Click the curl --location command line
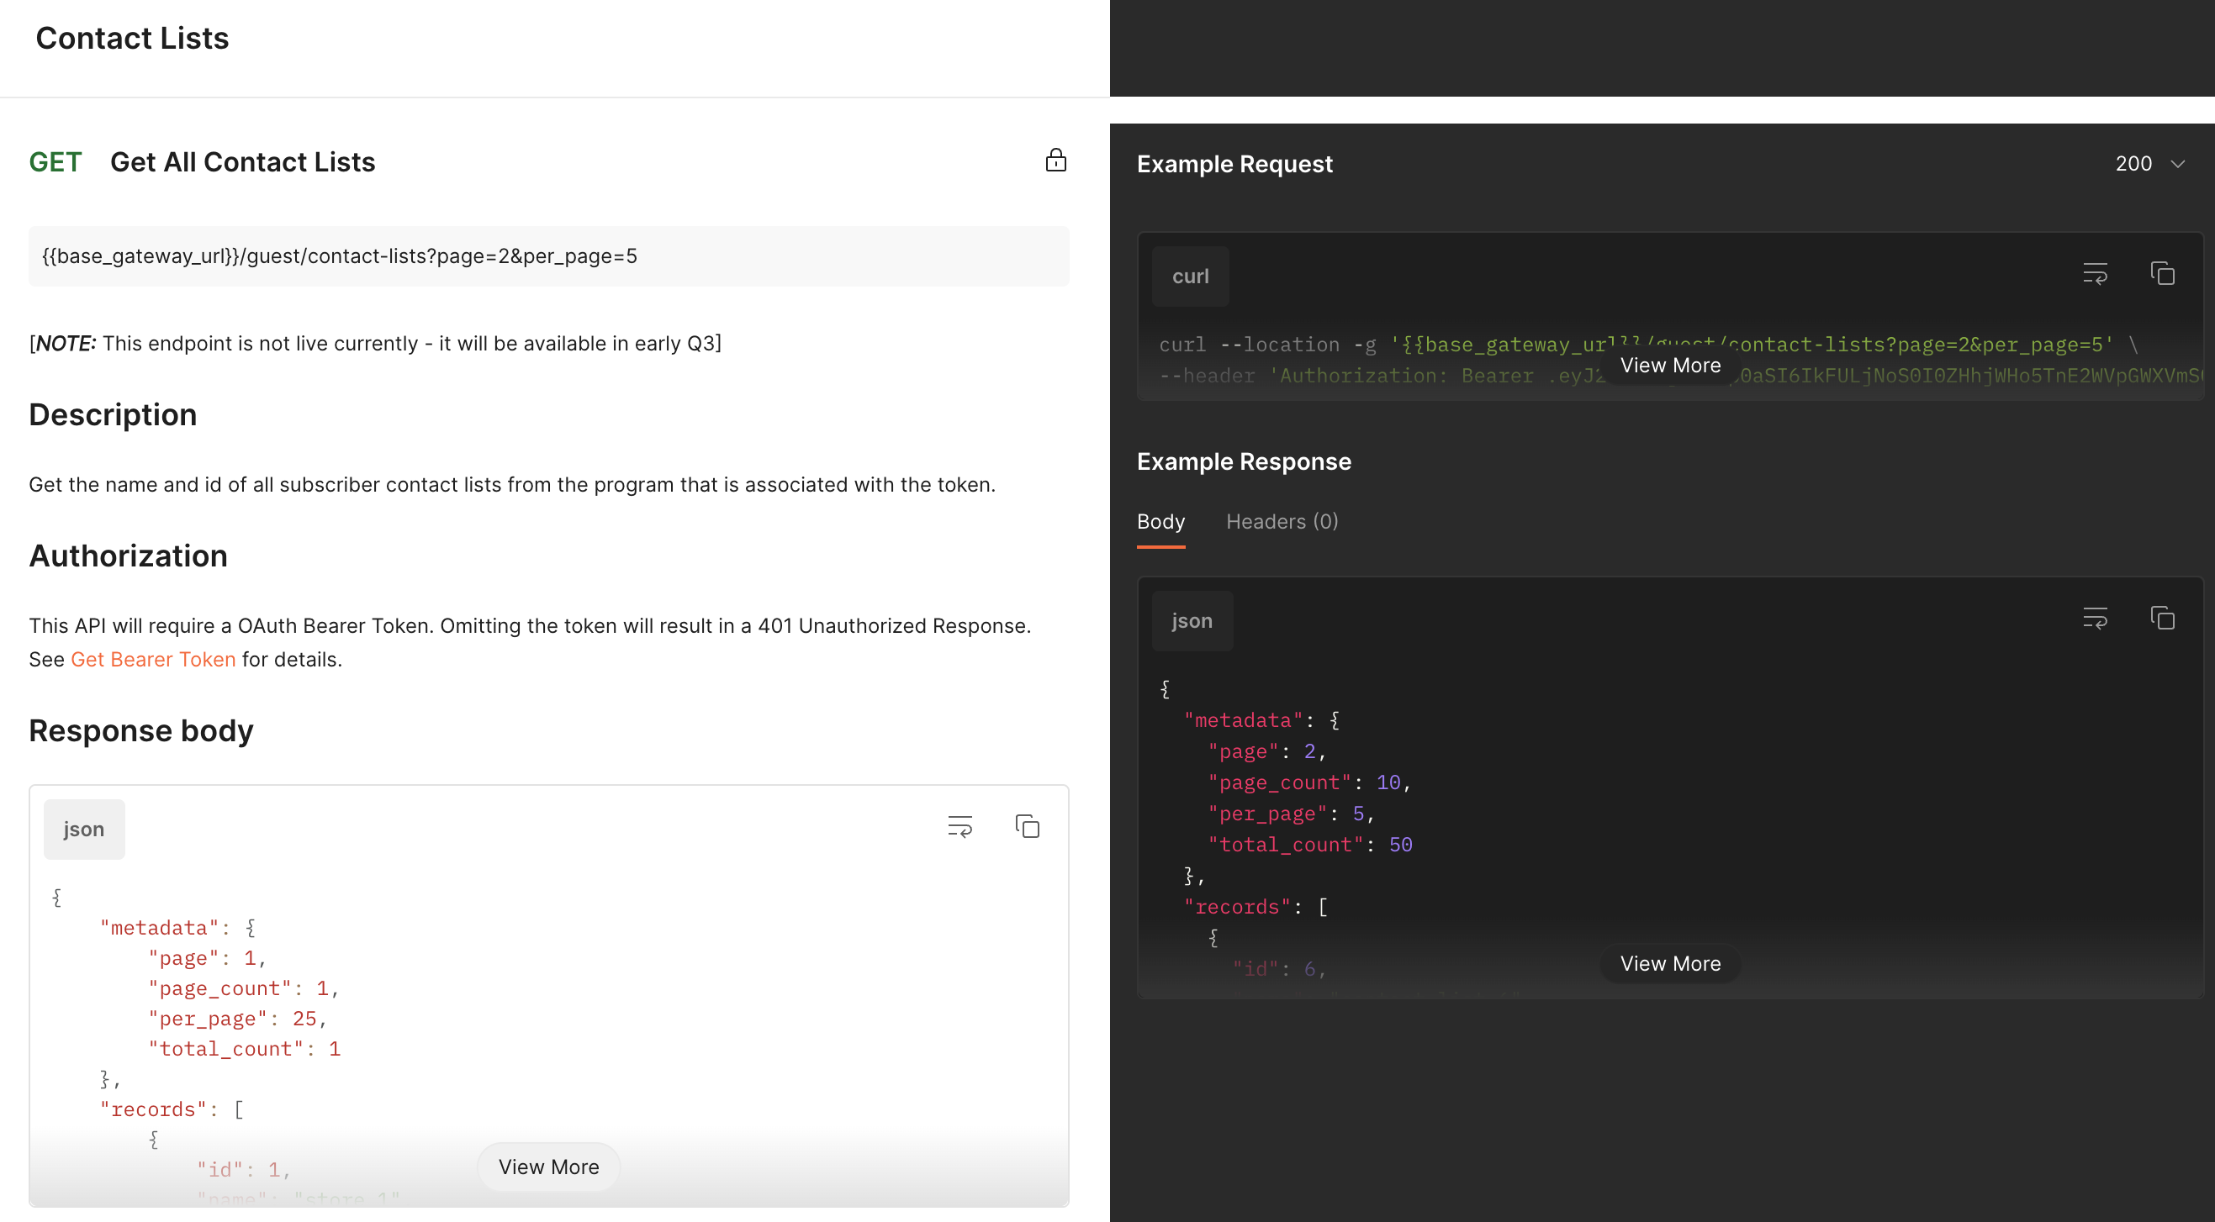2215x1222 pixels. click(1649, 345)
